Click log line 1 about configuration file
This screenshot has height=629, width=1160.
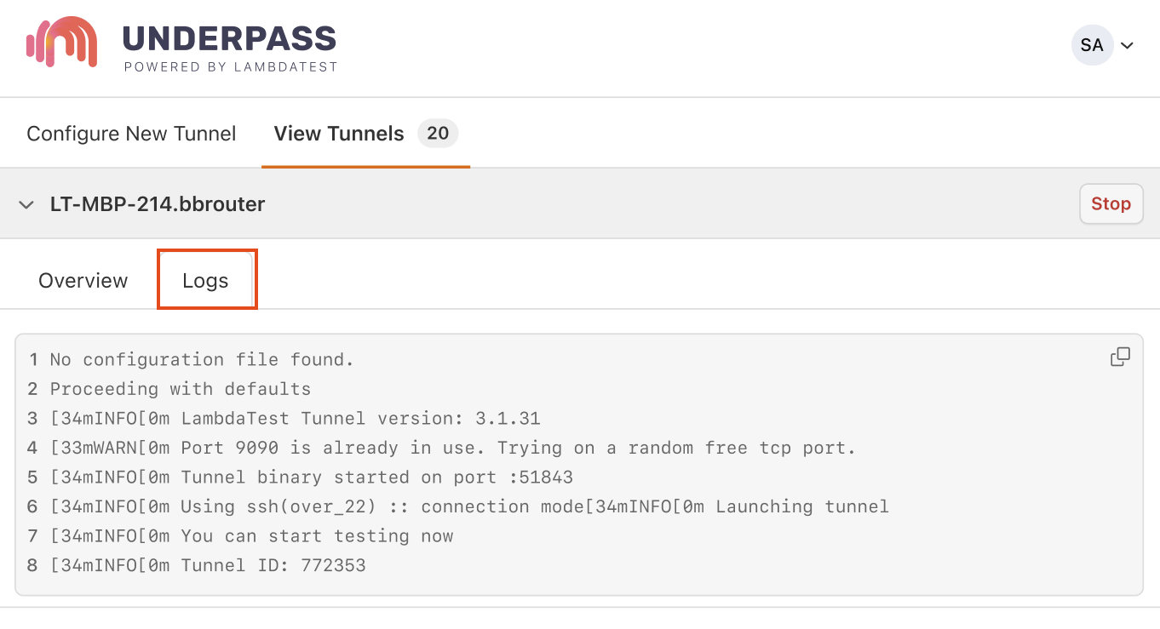point(202,360)
